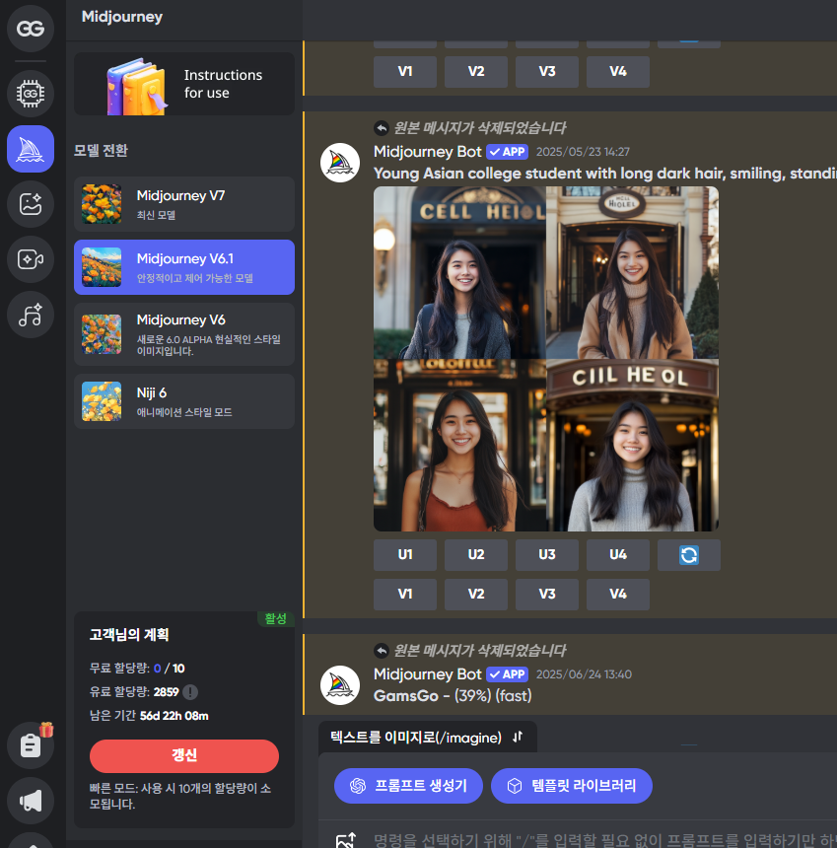Click the 2025/06/24 13:40 timestamp
Image resolution: width=837 pixels, height=848 pixels.
[584, 674]
